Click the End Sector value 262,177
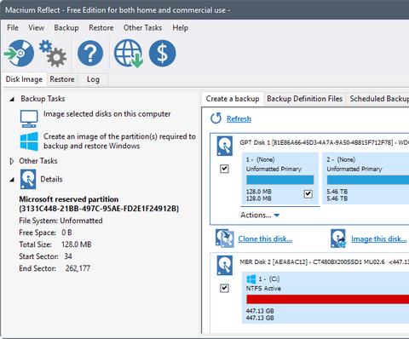 click(78, 268)
